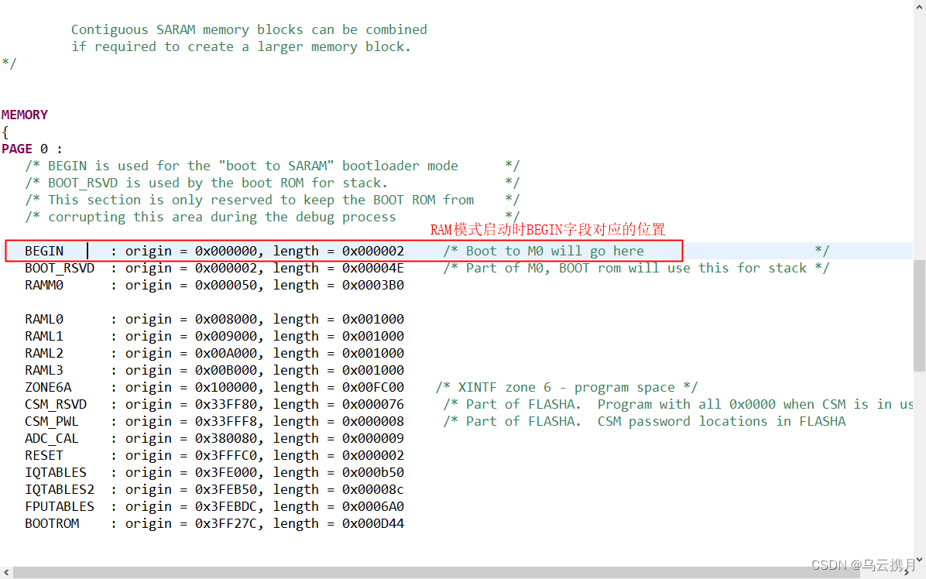Click the left scroll arrow icon

(6, 573)
